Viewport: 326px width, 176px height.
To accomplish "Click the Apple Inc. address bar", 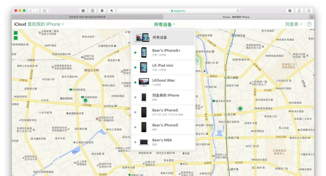I will click(178, 11).
